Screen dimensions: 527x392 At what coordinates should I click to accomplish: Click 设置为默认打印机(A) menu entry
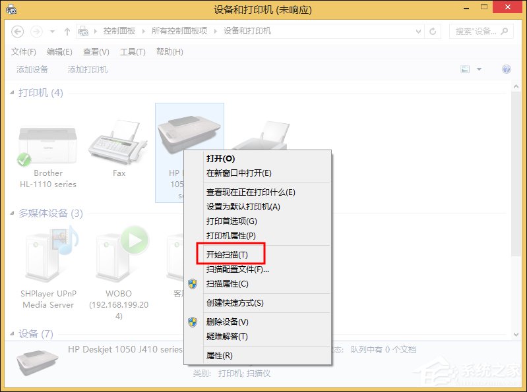(x=243, y=206)
